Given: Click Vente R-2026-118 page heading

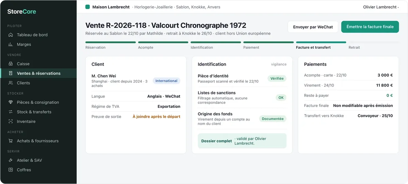Looking at the screenshot, I should click(166, 25).
